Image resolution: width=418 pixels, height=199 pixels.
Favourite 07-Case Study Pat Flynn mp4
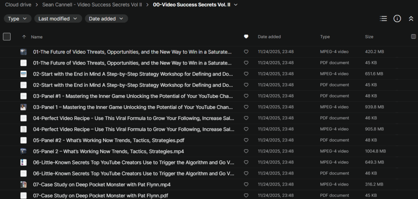[x=246, y=184]
